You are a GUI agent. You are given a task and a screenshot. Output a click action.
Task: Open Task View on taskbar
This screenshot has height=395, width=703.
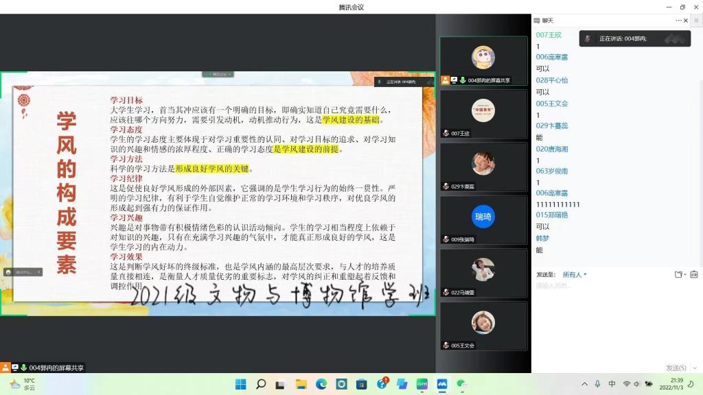click(x=280, y=384)
